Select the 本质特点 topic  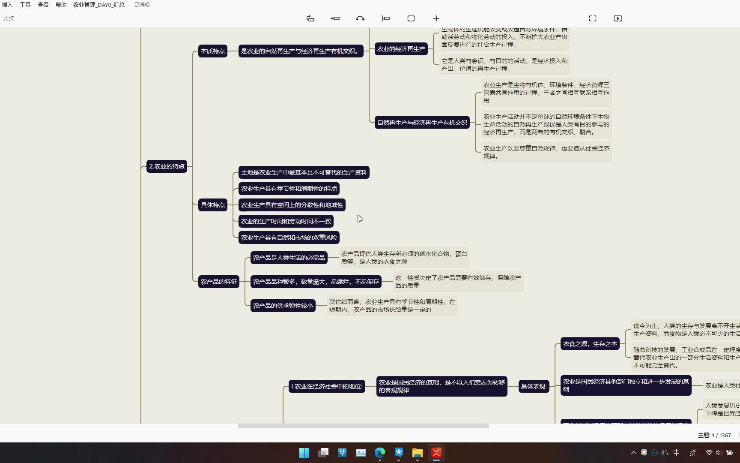point(213,51)
